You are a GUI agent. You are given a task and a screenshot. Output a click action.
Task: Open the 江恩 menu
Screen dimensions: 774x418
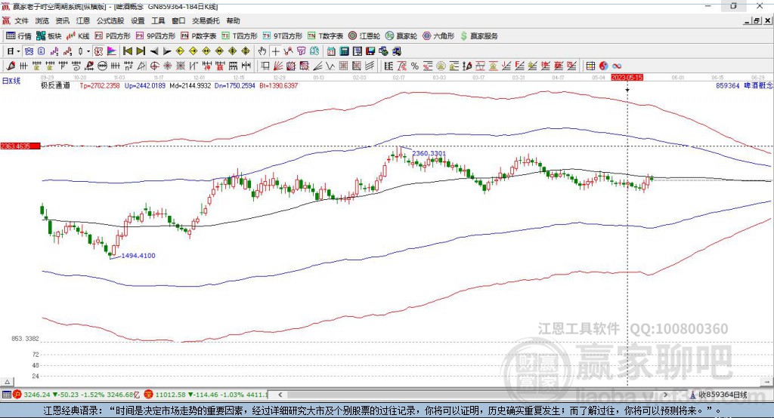(x=83, y=20)
